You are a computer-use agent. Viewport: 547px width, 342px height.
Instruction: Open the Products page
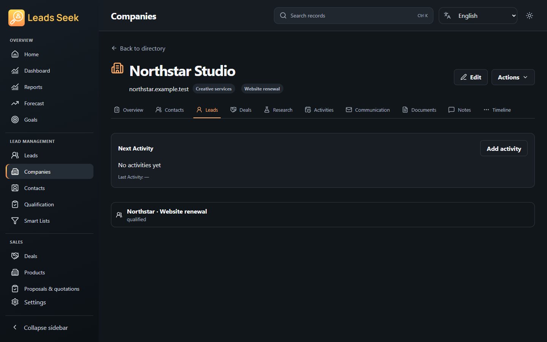tap(49, 272)
